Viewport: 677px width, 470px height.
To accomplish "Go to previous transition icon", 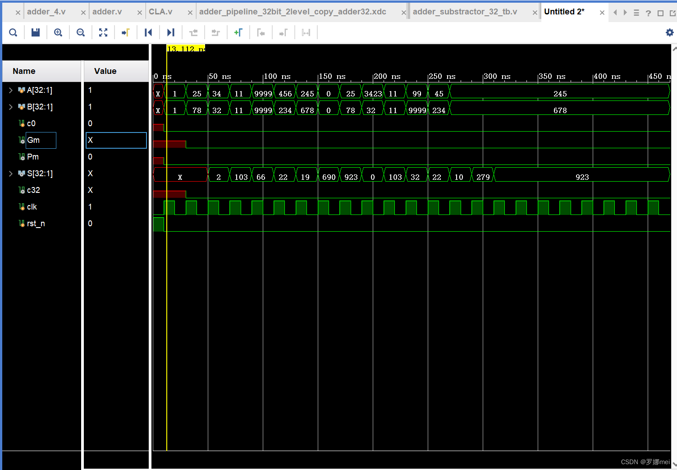I will (193, 32).
